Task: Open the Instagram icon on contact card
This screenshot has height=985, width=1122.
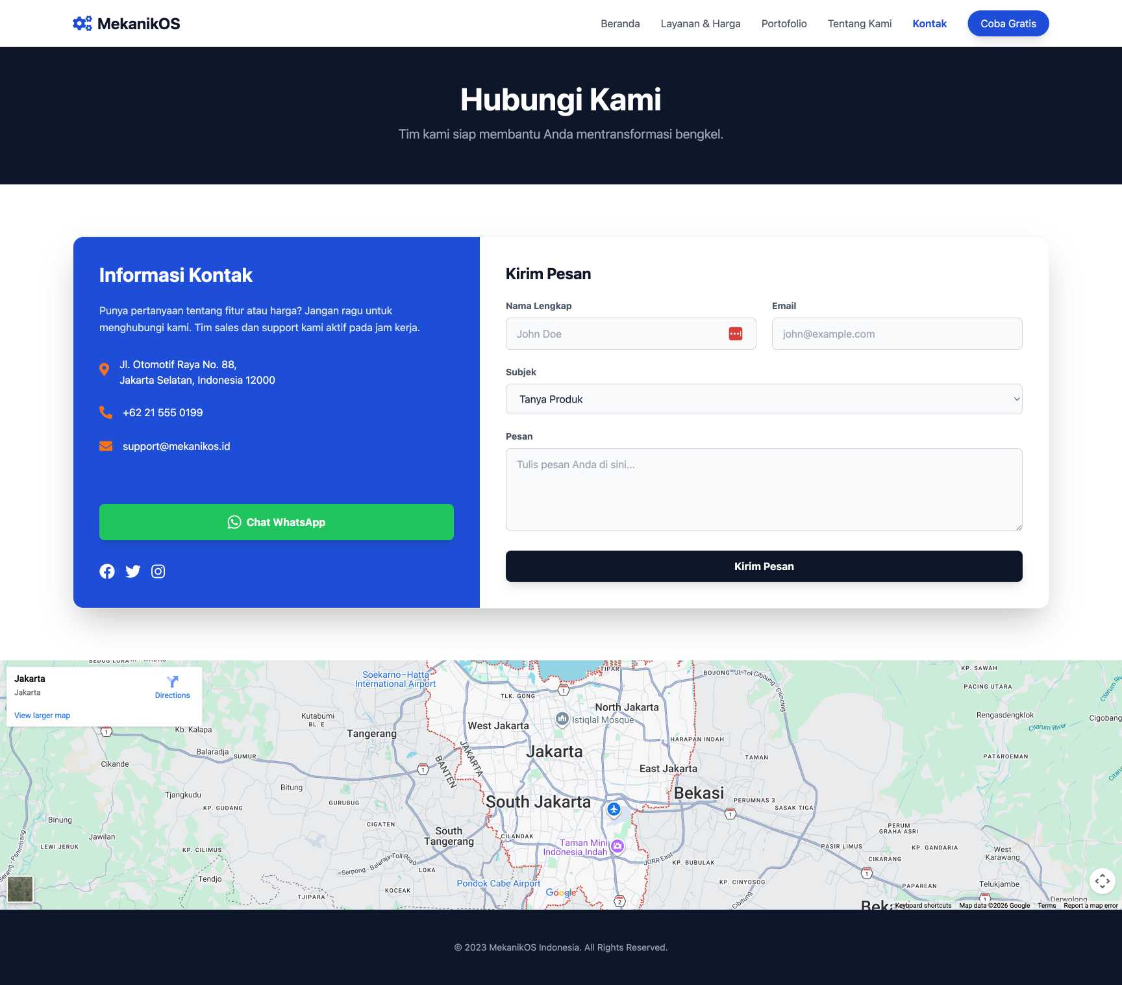Action: pyautogui.click(x=158, y=571)
